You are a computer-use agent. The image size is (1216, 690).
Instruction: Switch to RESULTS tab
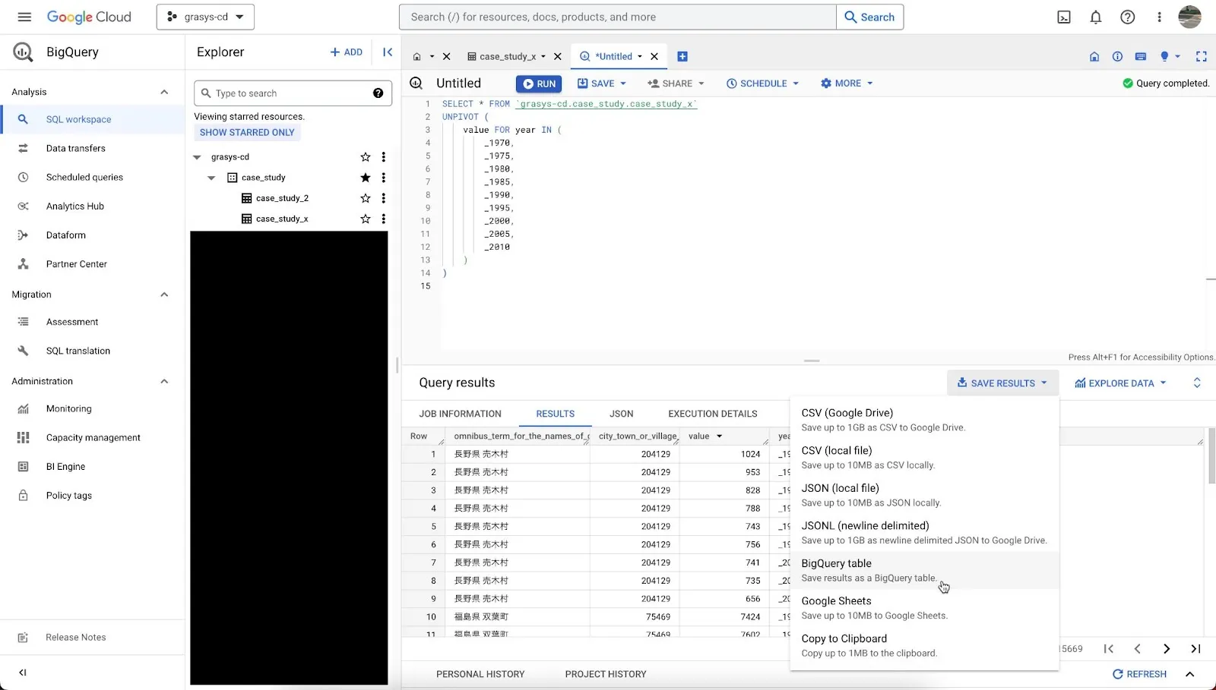555,414
